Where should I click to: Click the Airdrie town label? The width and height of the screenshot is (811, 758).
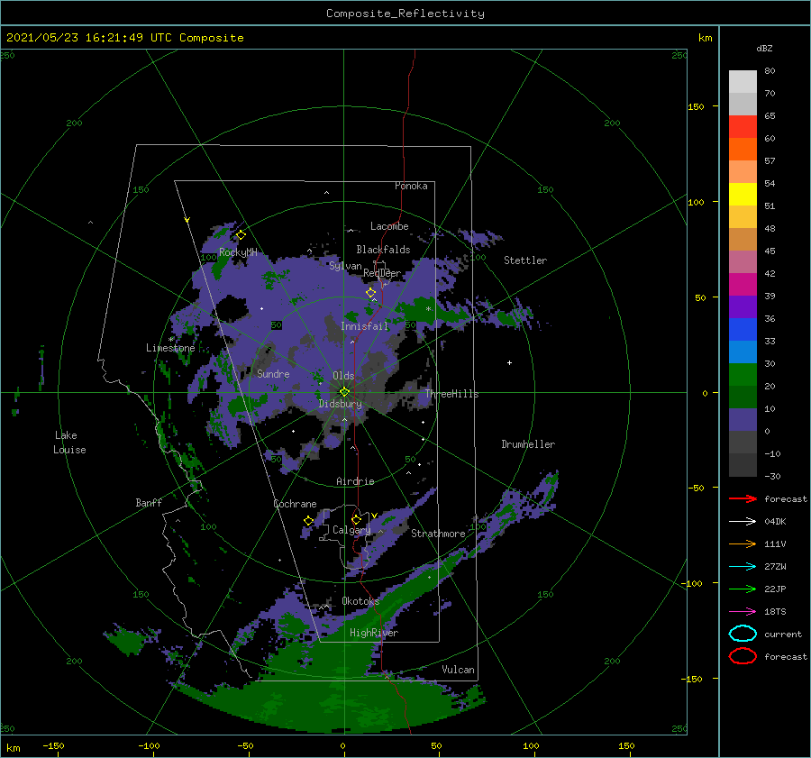355,481
